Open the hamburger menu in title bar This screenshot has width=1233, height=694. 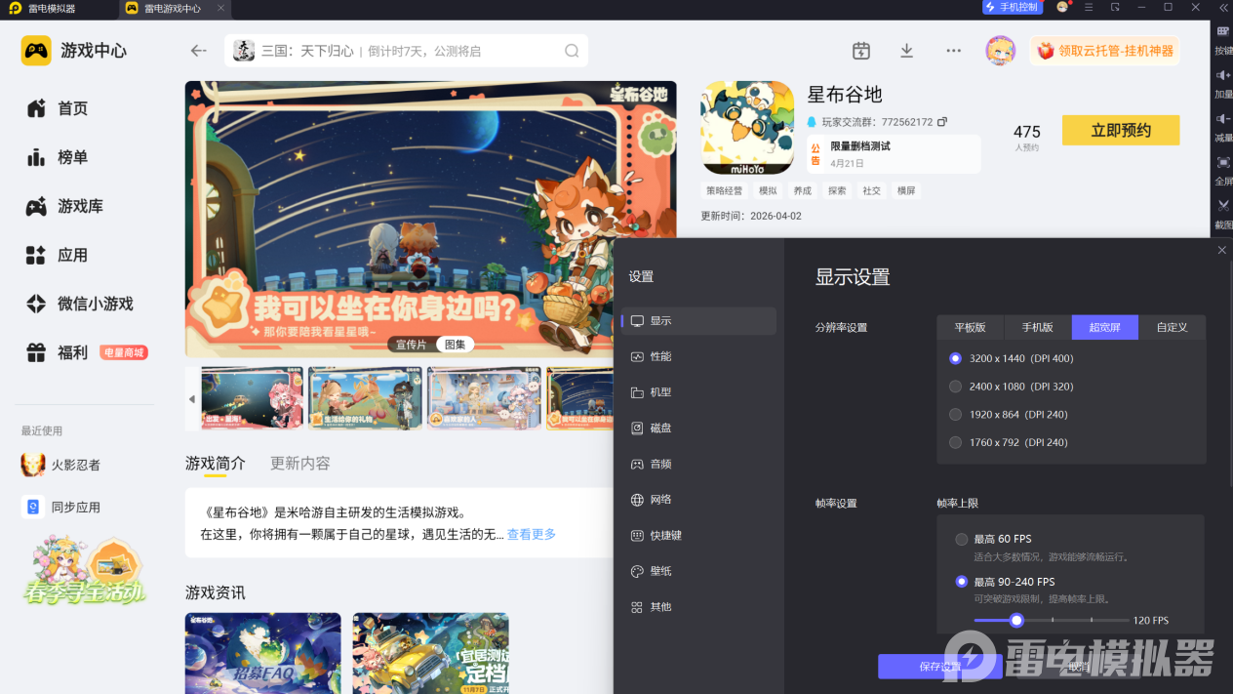pyautogui.click(x=1089, y=8)
